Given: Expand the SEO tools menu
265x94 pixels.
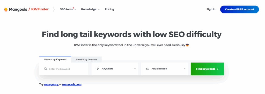Looking at the screenshot, I should click(68, 9).
